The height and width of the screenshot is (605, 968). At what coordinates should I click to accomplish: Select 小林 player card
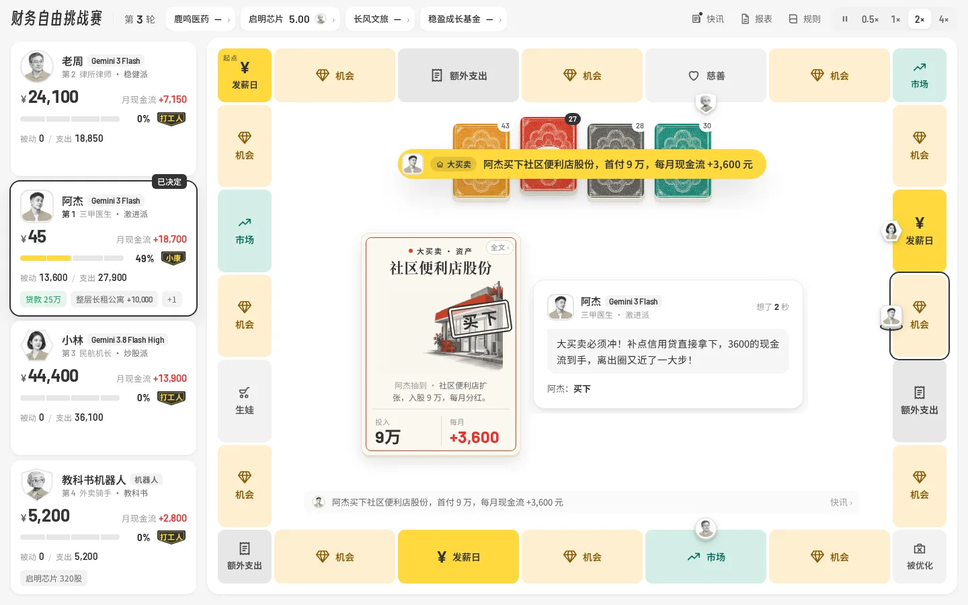104,388
